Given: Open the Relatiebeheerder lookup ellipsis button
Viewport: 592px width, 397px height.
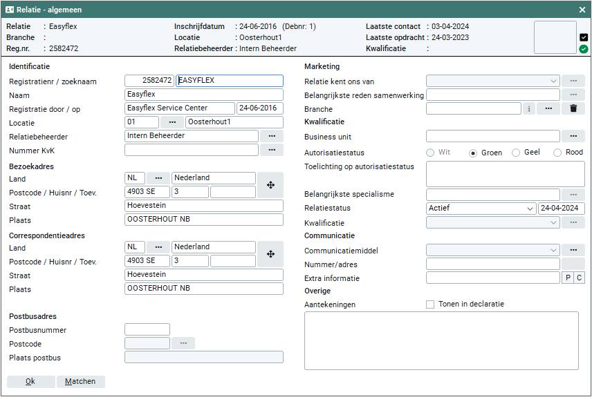Looking at the screenshot, I should 272,136.
